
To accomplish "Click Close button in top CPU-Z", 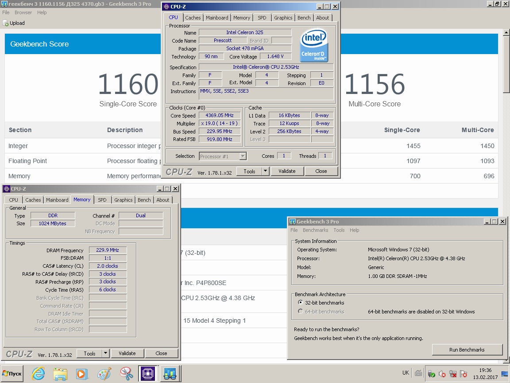I will coord(321,171).
